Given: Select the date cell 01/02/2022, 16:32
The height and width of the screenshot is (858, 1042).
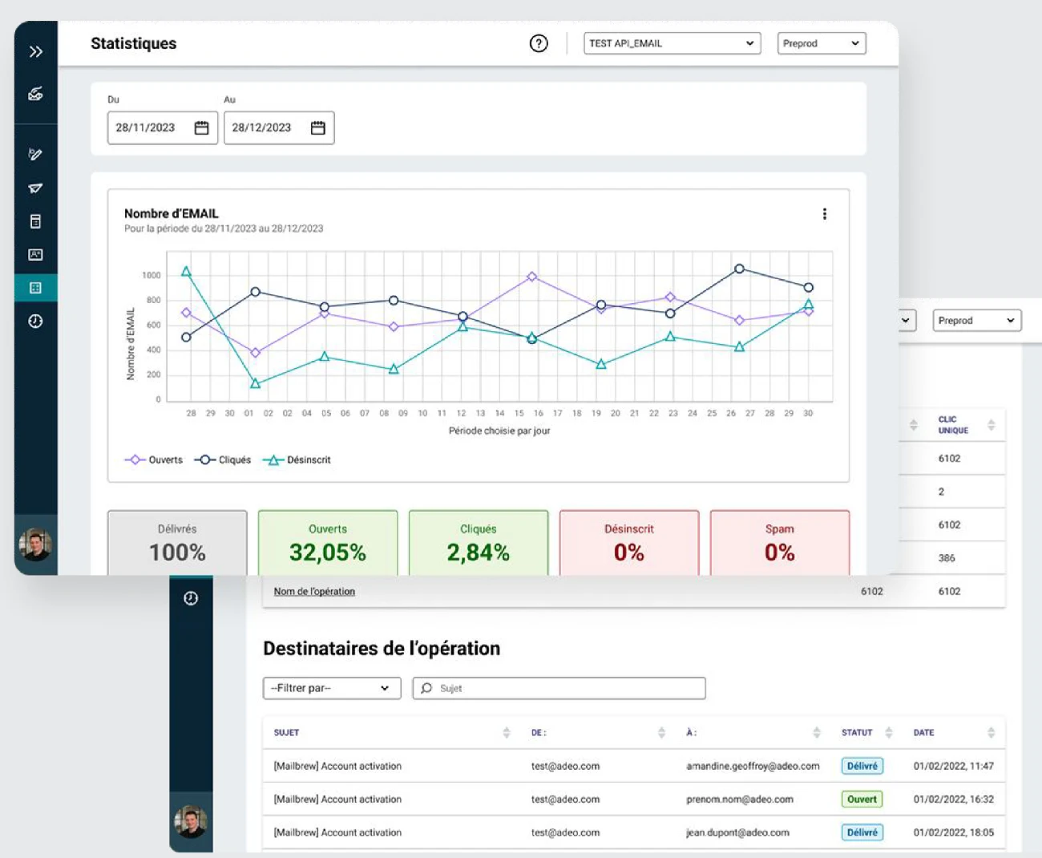Looking at the screenshot, I should (954, 799).
